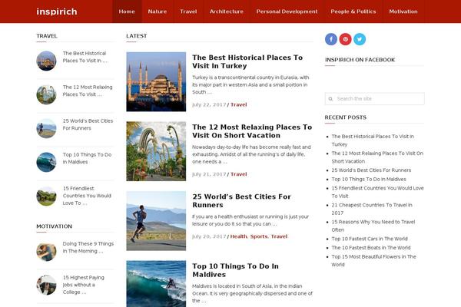The image size is (461, 307).
Task: Click the July 21, 2017 post date
Action: 209,174
